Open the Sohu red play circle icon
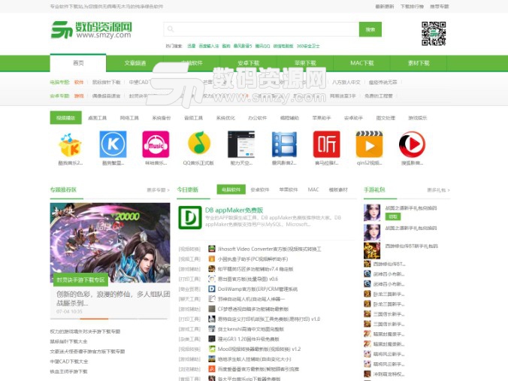 coord(412,144)
